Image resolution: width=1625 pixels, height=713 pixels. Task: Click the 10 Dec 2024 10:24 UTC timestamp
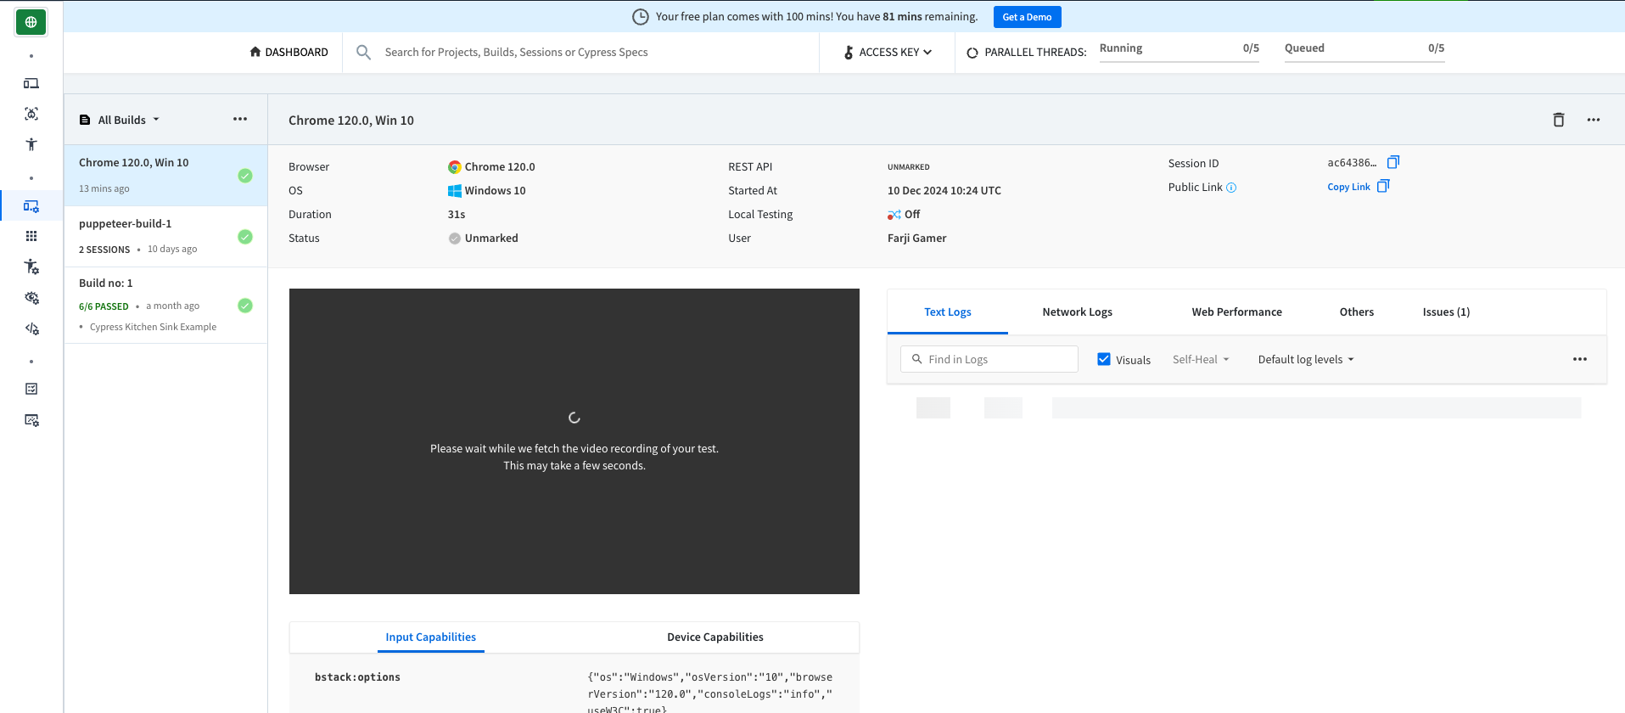(944, 190)
